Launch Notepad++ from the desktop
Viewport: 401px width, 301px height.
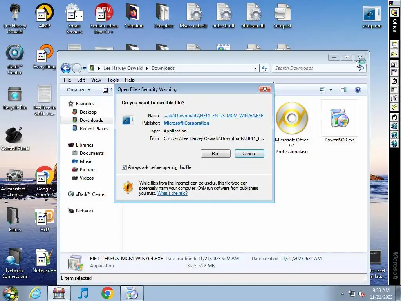45,261
